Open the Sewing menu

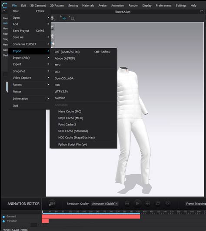tap(73, 6)
